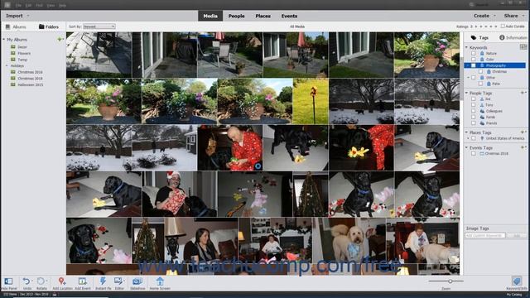This screenshot has height=298, width=530.
Task: Click the green add album plus icon
Action: [x=60, y=40]
